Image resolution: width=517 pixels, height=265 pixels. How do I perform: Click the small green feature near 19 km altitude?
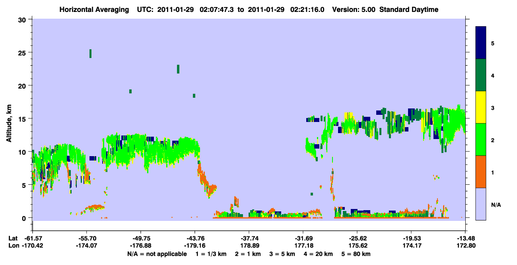coord(130,91)
